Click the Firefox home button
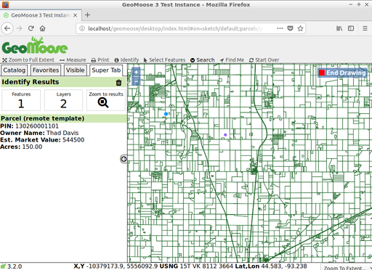Viewport: 372px width, 270px height. click(43, 28)
